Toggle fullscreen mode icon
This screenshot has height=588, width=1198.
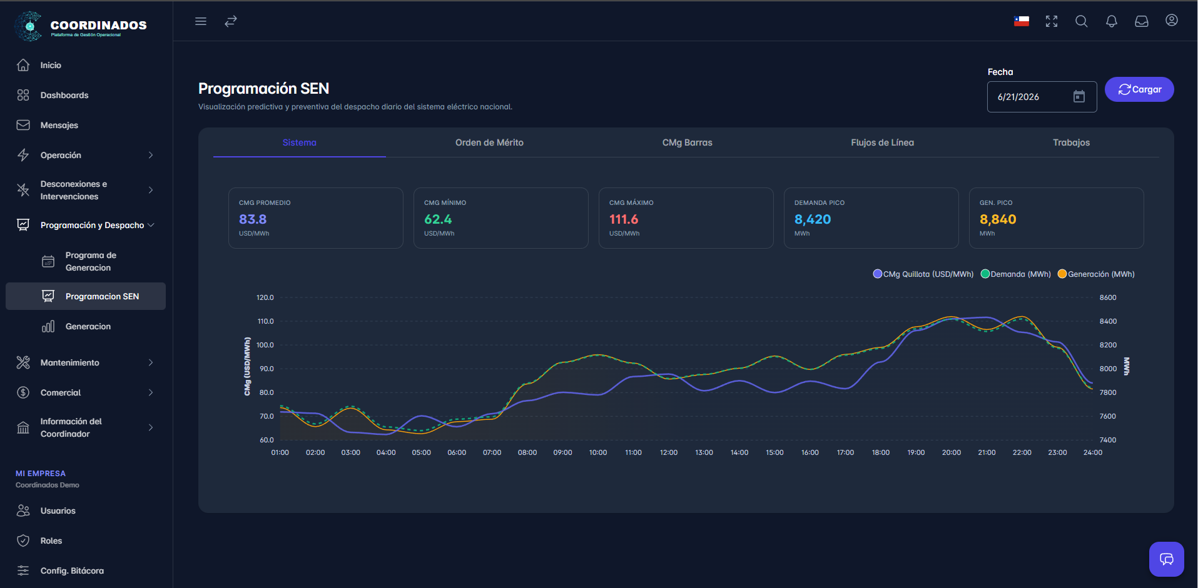click(1052, 21)
